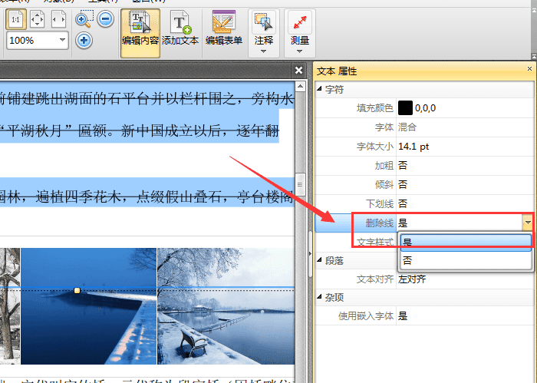537x383 pixels.
Task: Click the fit width view icon
Action: (x=58, y=19)
